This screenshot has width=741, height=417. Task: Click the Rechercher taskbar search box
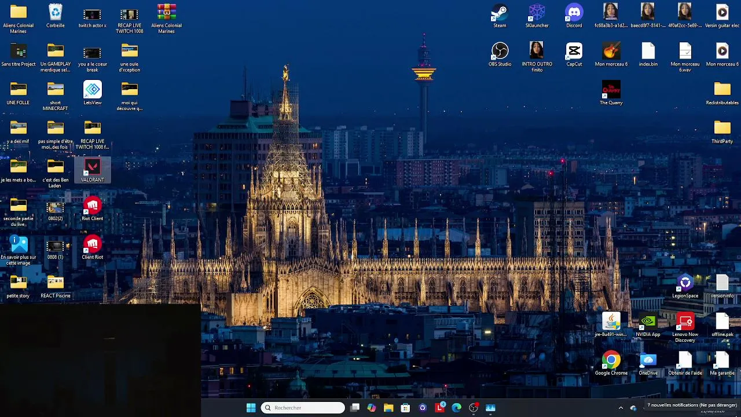pyautogui.click(x=303, y=408)
